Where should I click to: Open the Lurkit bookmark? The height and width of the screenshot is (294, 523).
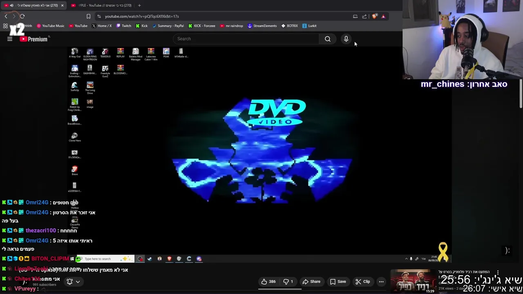310,26
